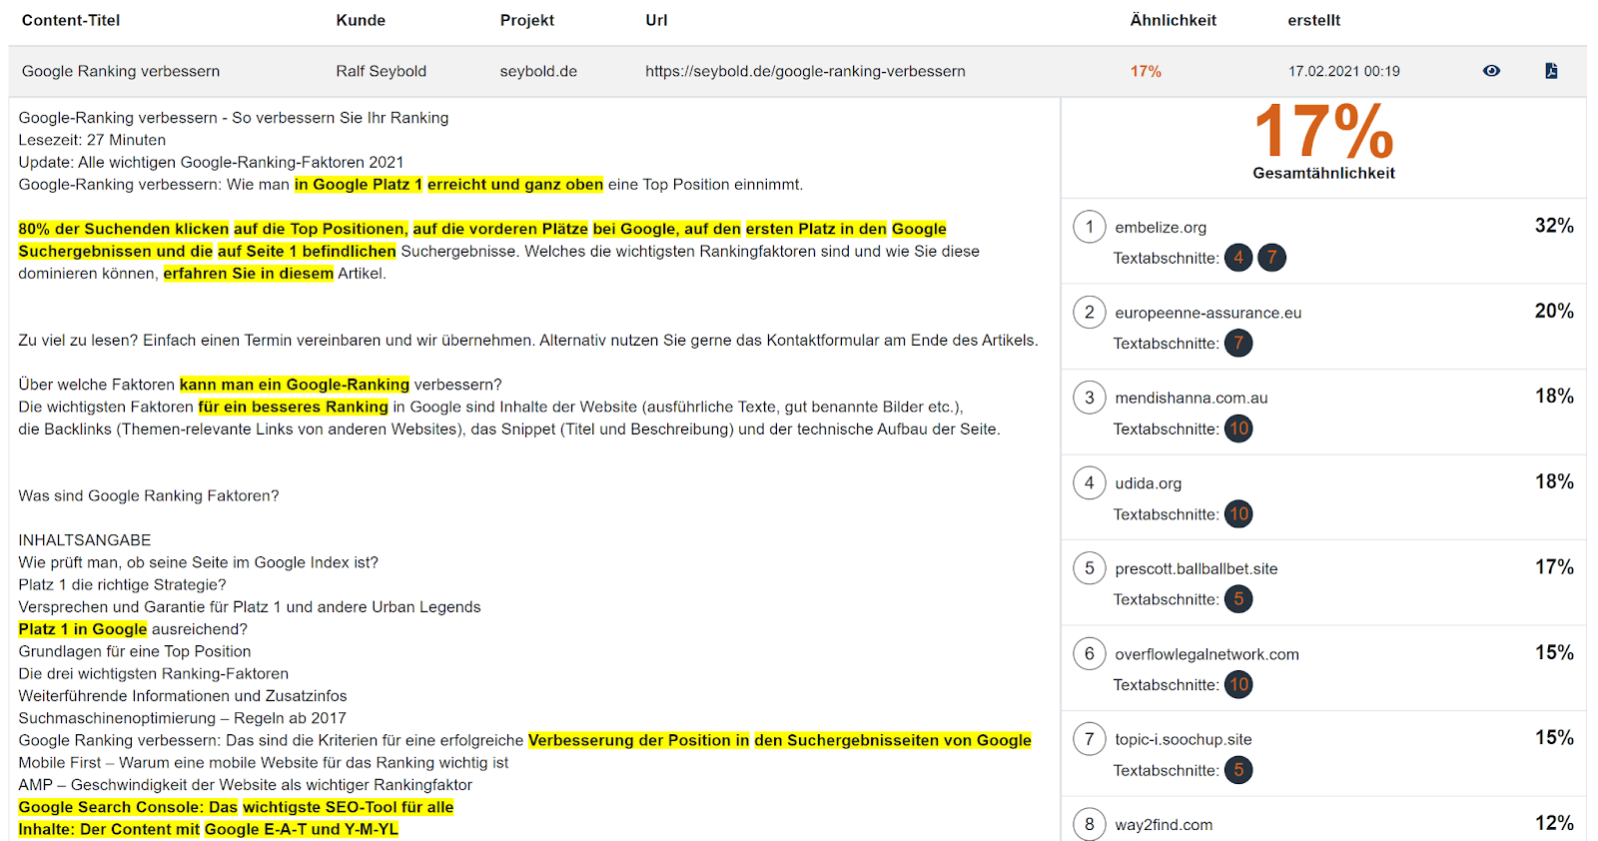Open the way2find.com source
Screen dimensions: 1598x841
[1165, 825]
